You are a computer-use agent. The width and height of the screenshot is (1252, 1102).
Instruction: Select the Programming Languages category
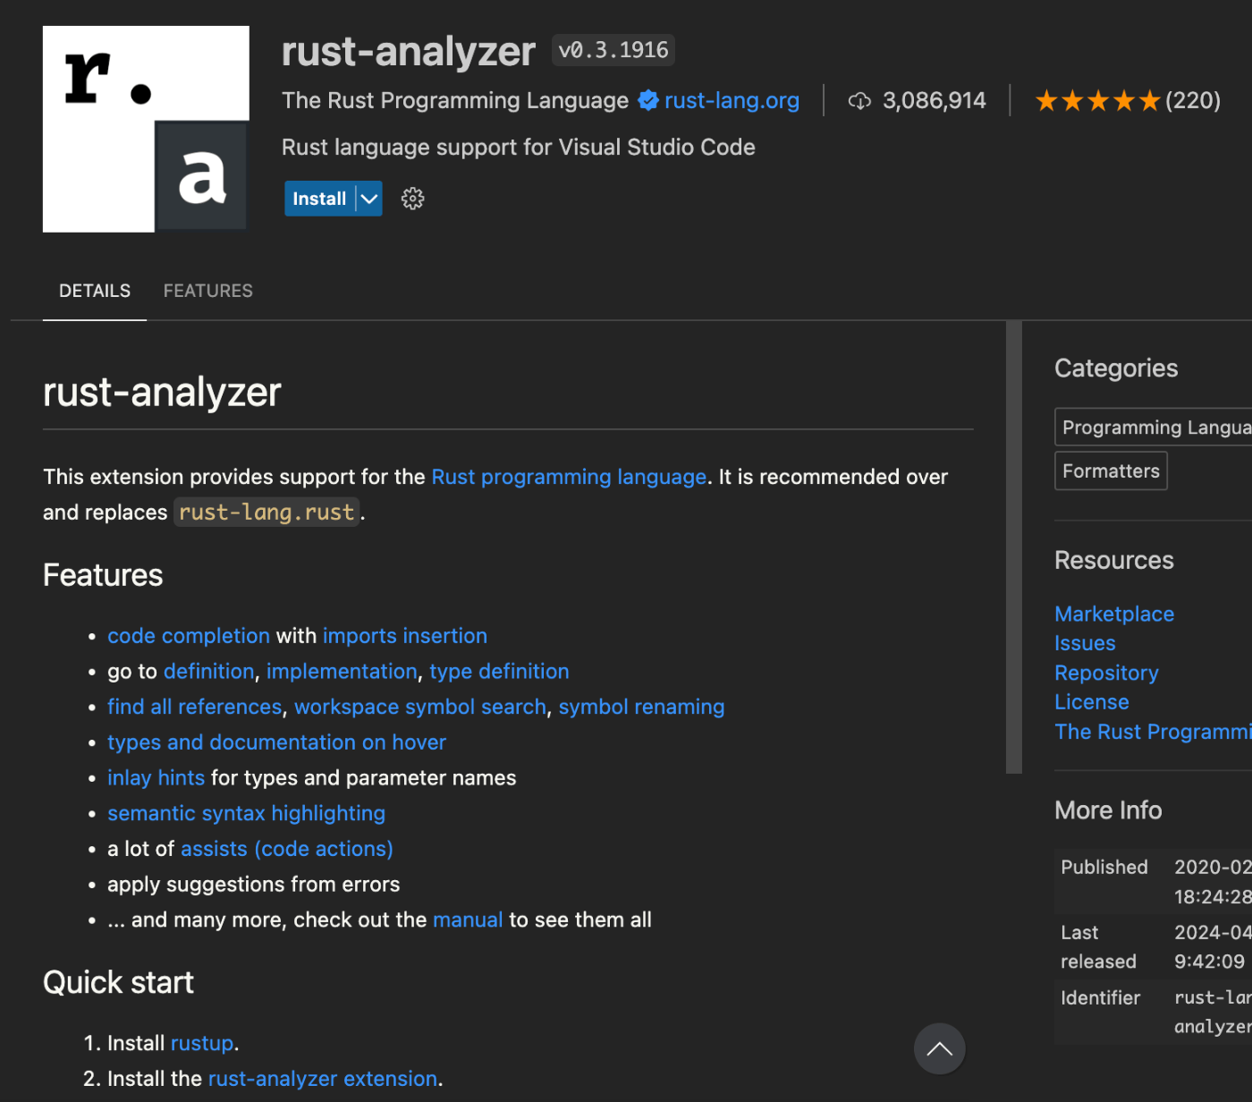click(x=1155, y=428)
